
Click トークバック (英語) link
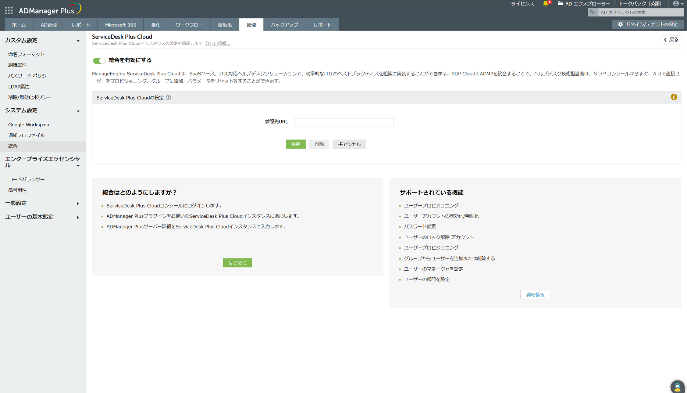coord(640,4)
